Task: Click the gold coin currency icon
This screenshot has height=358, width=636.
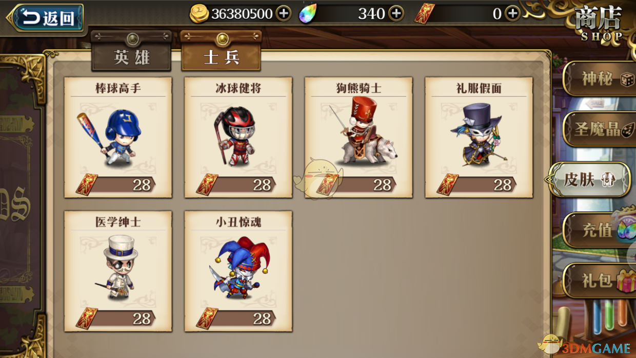Action: (x=199, y=13)
